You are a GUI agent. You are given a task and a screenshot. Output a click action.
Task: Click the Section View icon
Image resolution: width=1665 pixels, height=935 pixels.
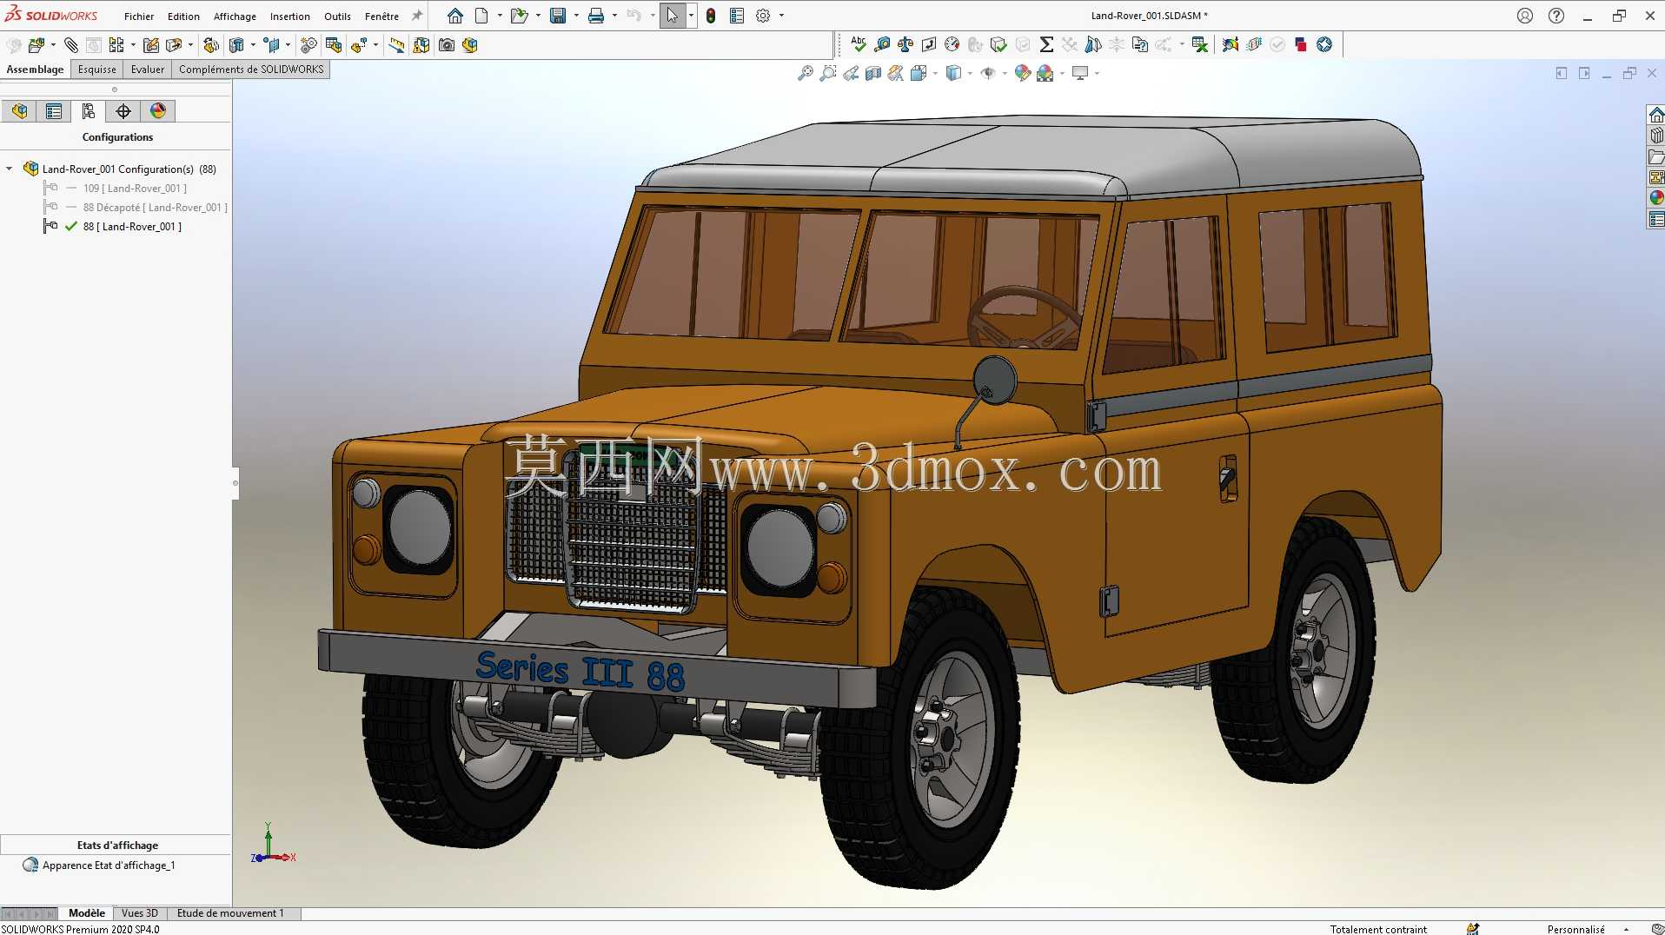[x=873, y=73]
